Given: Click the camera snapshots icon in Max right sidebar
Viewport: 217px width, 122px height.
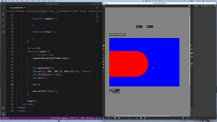Looking at the screenshot, I should (x=192, y=64).
